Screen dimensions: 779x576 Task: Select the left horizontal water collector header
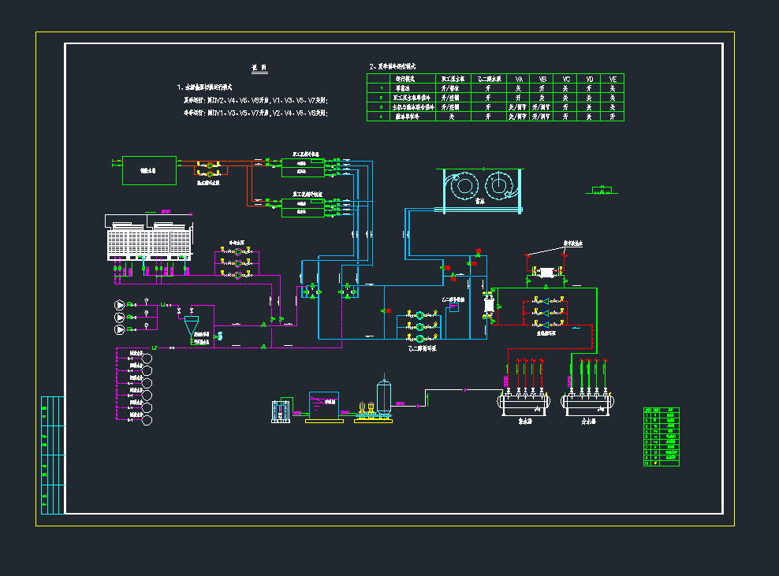pos(523,403)
